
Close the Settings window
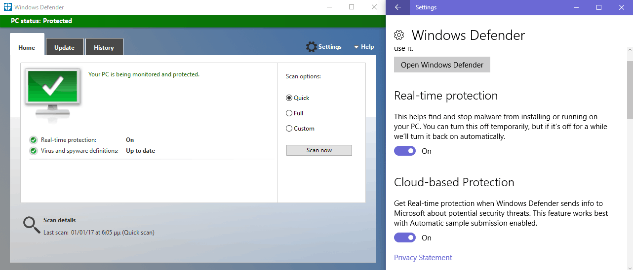point(622,7)
